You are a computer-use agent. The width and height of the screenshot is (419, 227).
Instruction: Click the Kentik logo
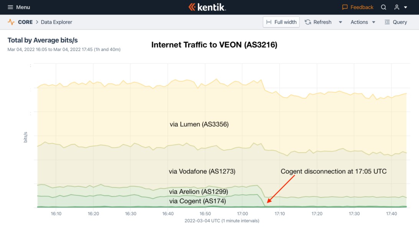[207, 7]
